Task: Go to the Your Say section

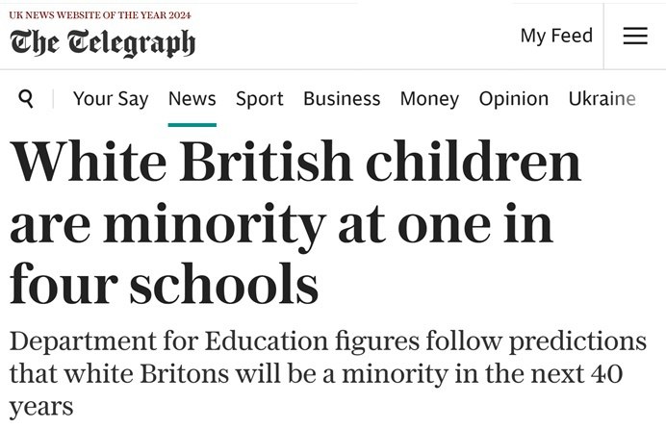Action: pos(111,99)
